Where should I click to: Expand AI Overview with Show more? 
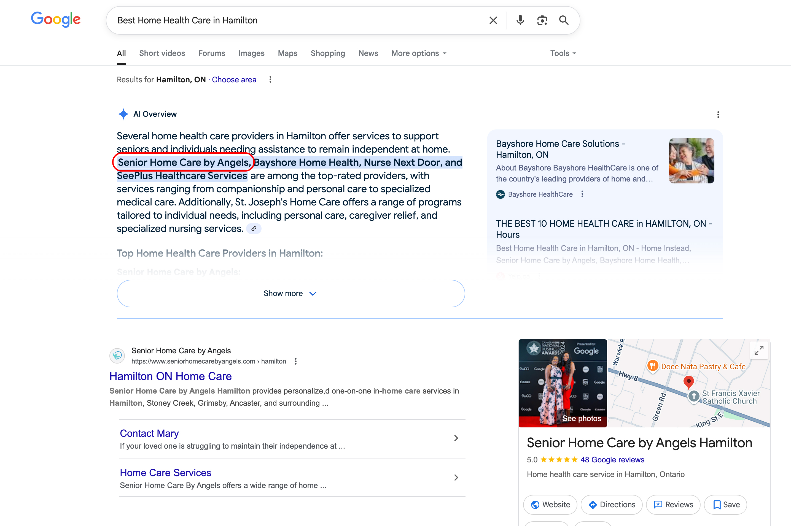291,294
